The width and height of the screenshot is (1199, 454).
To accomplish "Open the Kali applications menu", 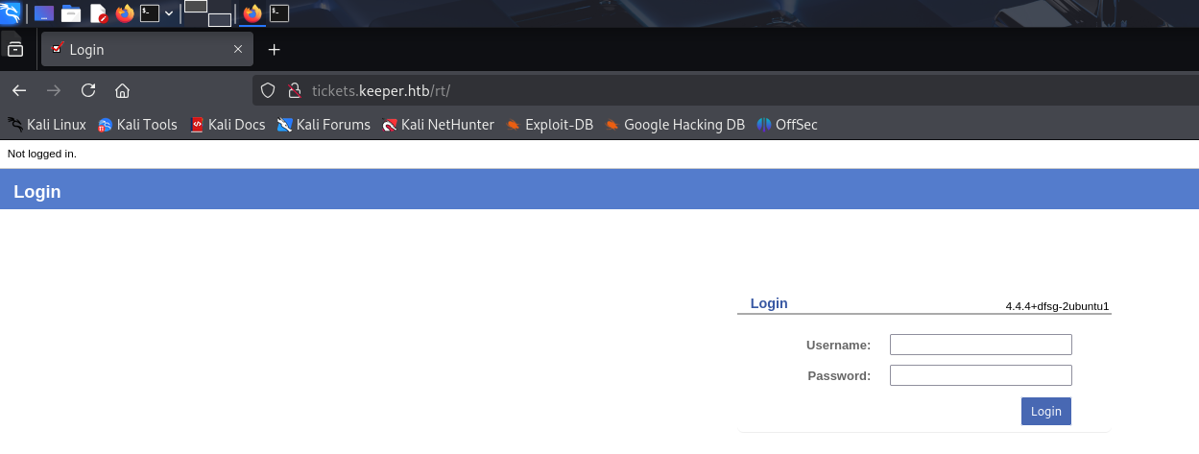I will (x=11, y=12).
